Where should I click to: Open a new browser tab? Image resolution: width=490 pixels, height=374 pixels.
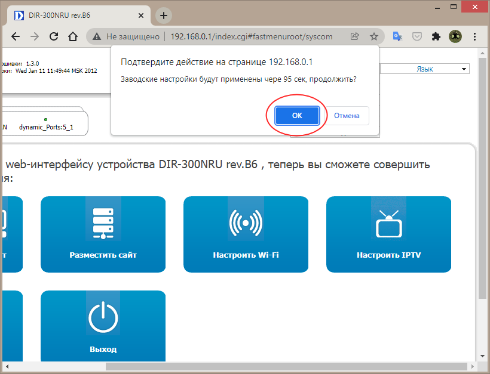(x=164, y=16)
